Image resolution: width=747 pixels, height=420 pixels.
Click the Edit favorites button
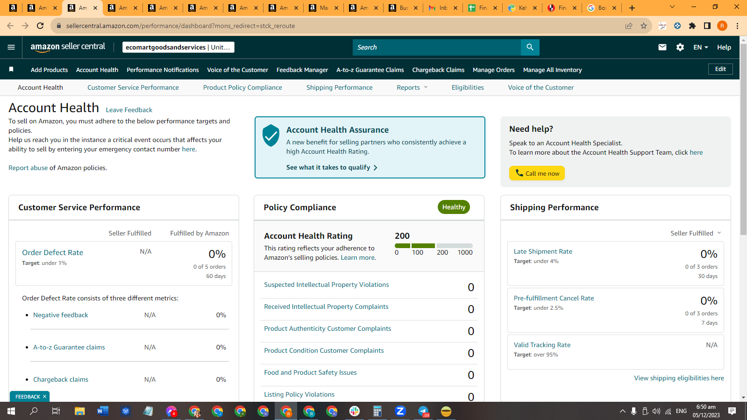click(x=720, y=69)
